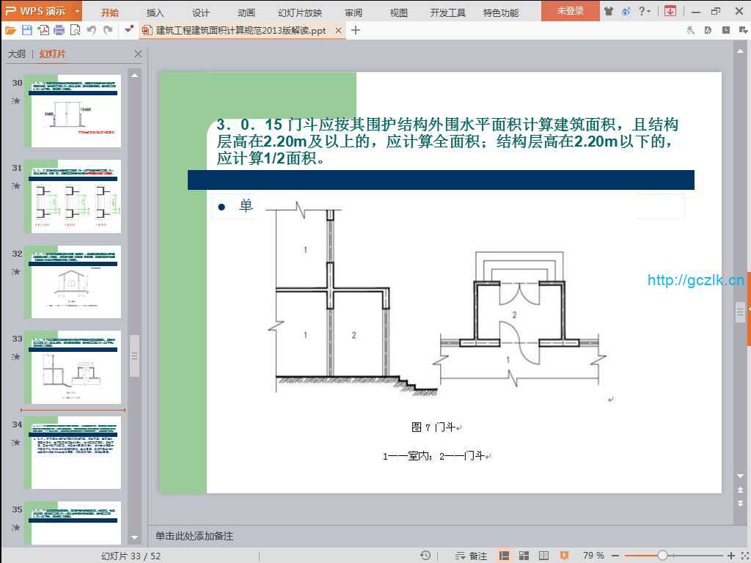
Task: Switch side panel to 大纲 outline view
Action: pyautogui.click(x=17, y=54)
